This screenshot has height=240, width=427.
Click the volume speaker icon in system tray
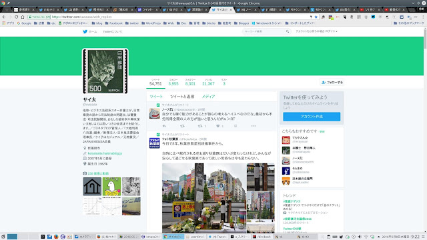coord(360,237)
